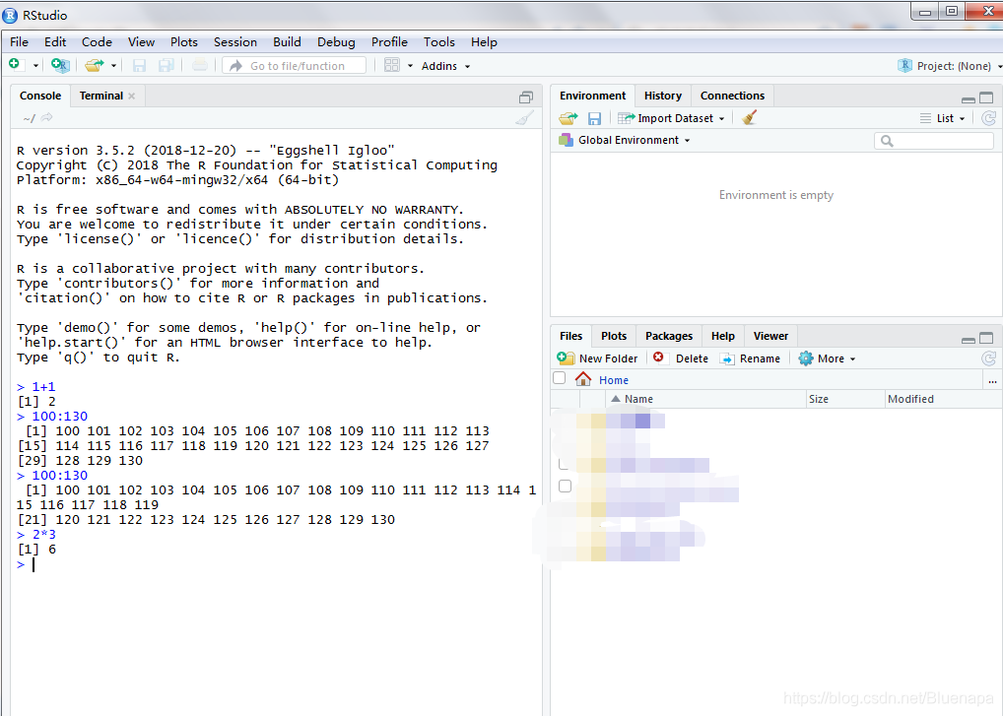Tick the select-all checkbox beside Home
Screen dimensions: 1003x716
[x=559, y=378]
